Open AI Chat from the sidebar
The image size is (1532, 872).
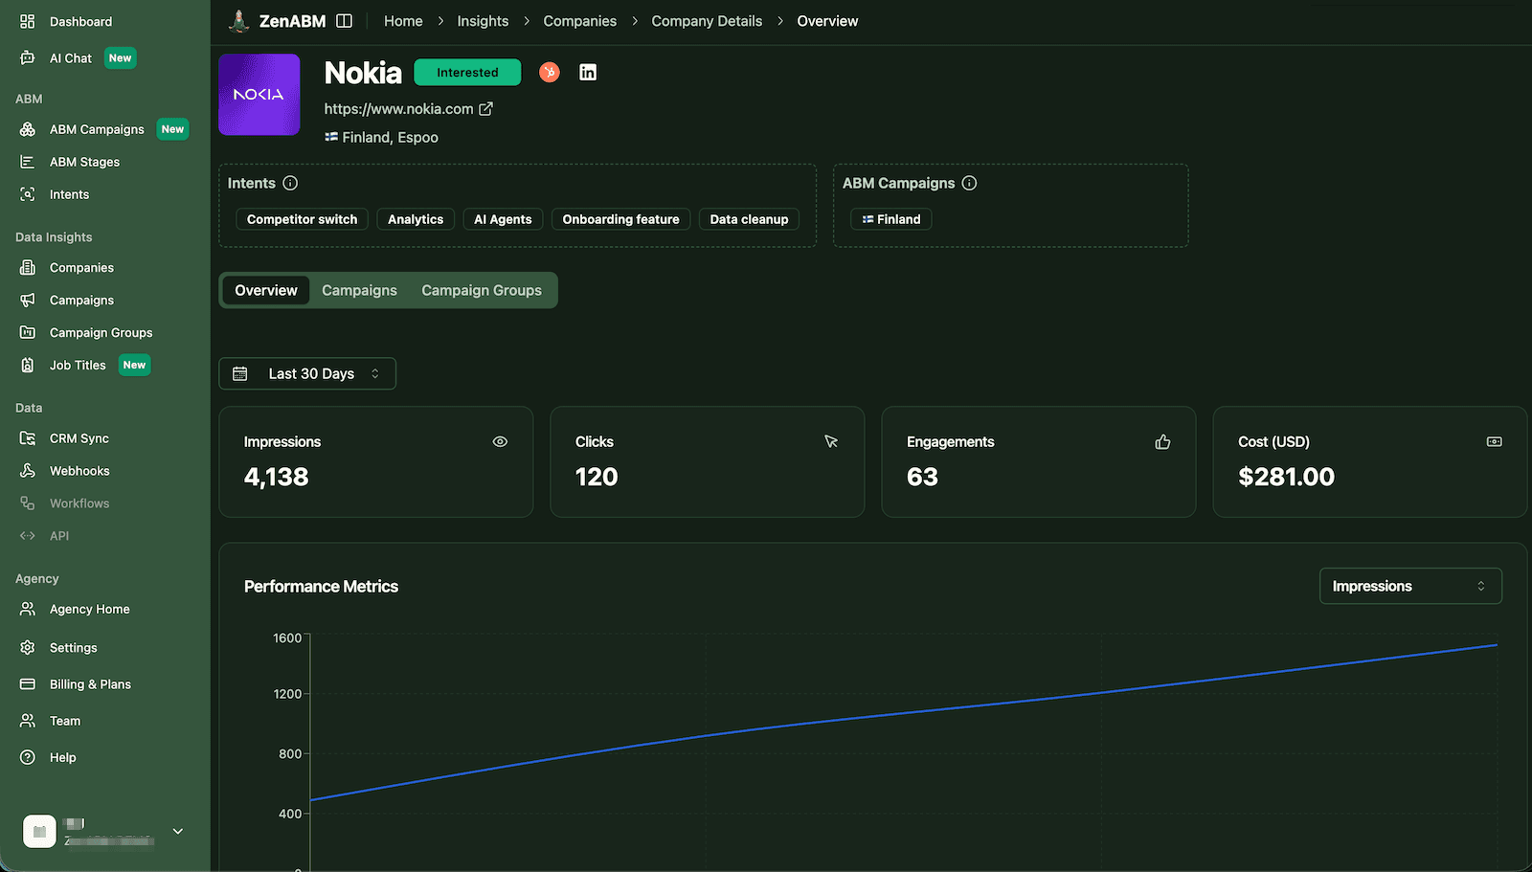click(x=71, y=57)
